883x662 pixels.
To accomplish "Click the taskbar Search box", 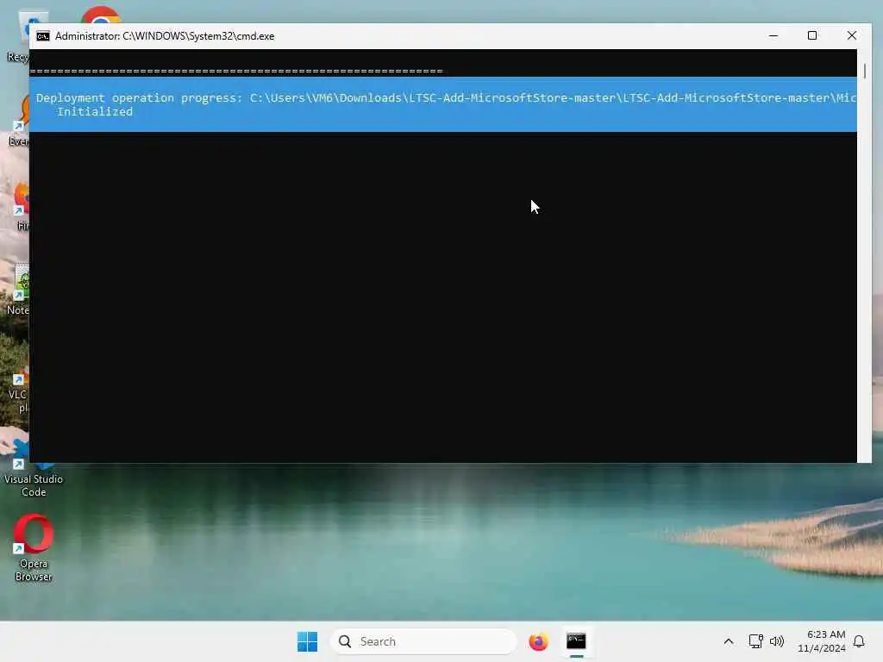I will [423, 641].
